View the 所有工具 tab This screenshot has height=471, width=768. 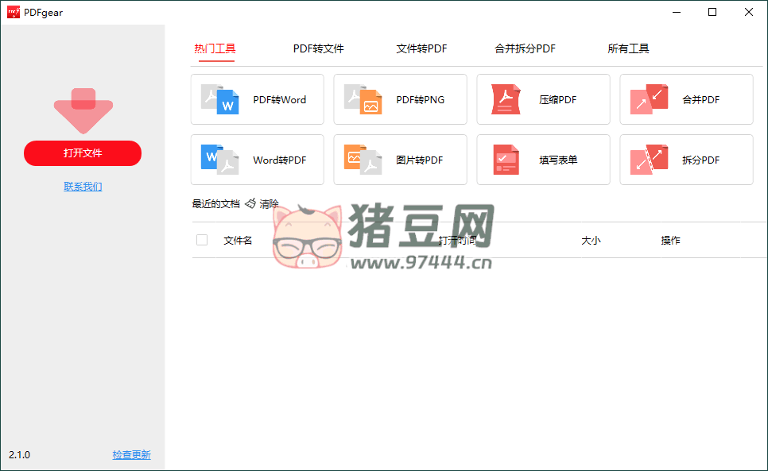pyautogui.click(x=629, y=48)
